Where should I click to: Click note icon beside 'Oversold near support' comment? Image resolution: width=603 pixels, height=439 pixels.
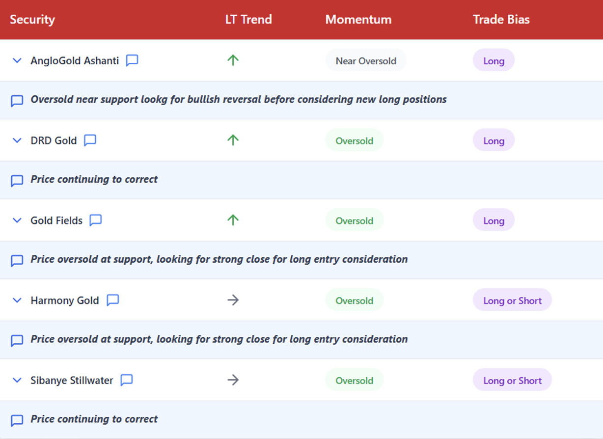coord(17,101)
